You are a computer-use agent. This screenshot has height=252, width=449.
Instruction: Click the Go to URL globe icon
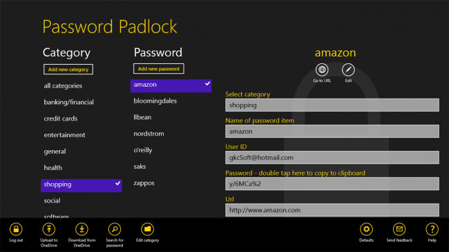point(322,70)
